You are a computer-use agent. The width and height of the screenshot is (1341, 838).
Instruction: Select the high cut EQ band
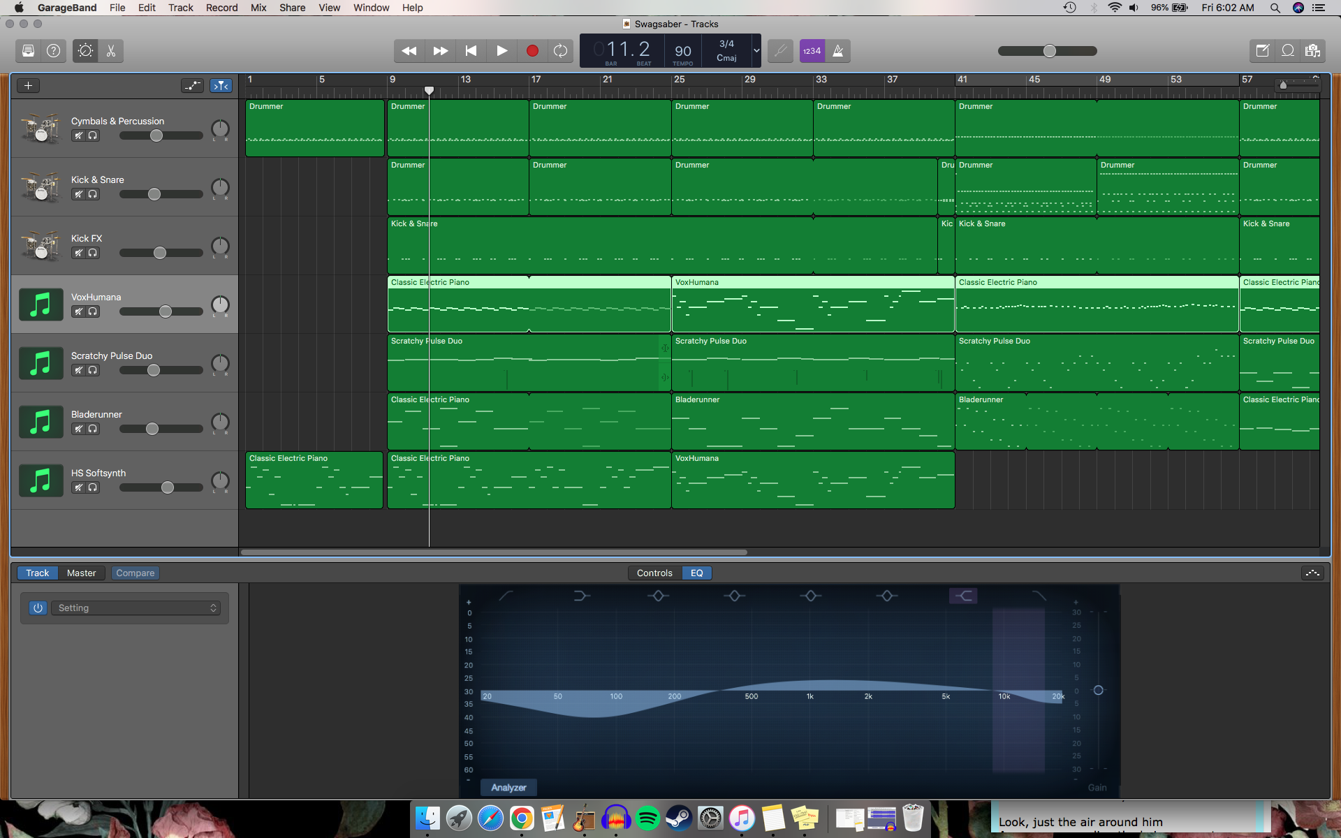(x=1039, y=596)
